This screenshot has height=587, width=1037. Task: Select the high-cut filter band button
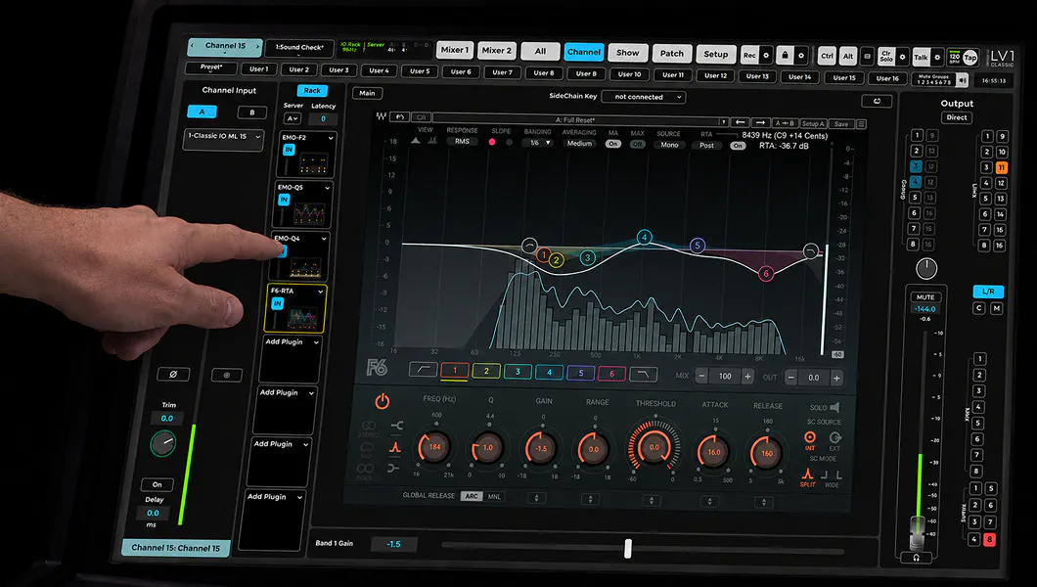643,375
